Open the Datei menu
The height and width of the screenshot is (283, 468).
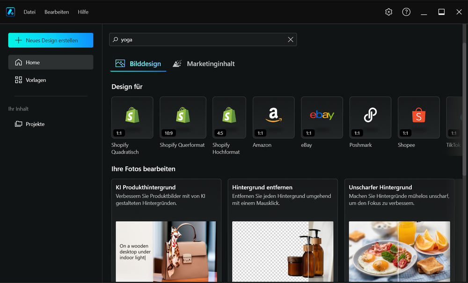pos(29,12)
